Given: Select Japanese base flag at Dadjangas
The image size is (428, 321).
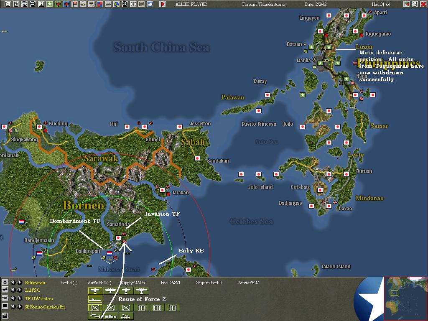Looking at the screenshot, I should [x=311, y=206].
